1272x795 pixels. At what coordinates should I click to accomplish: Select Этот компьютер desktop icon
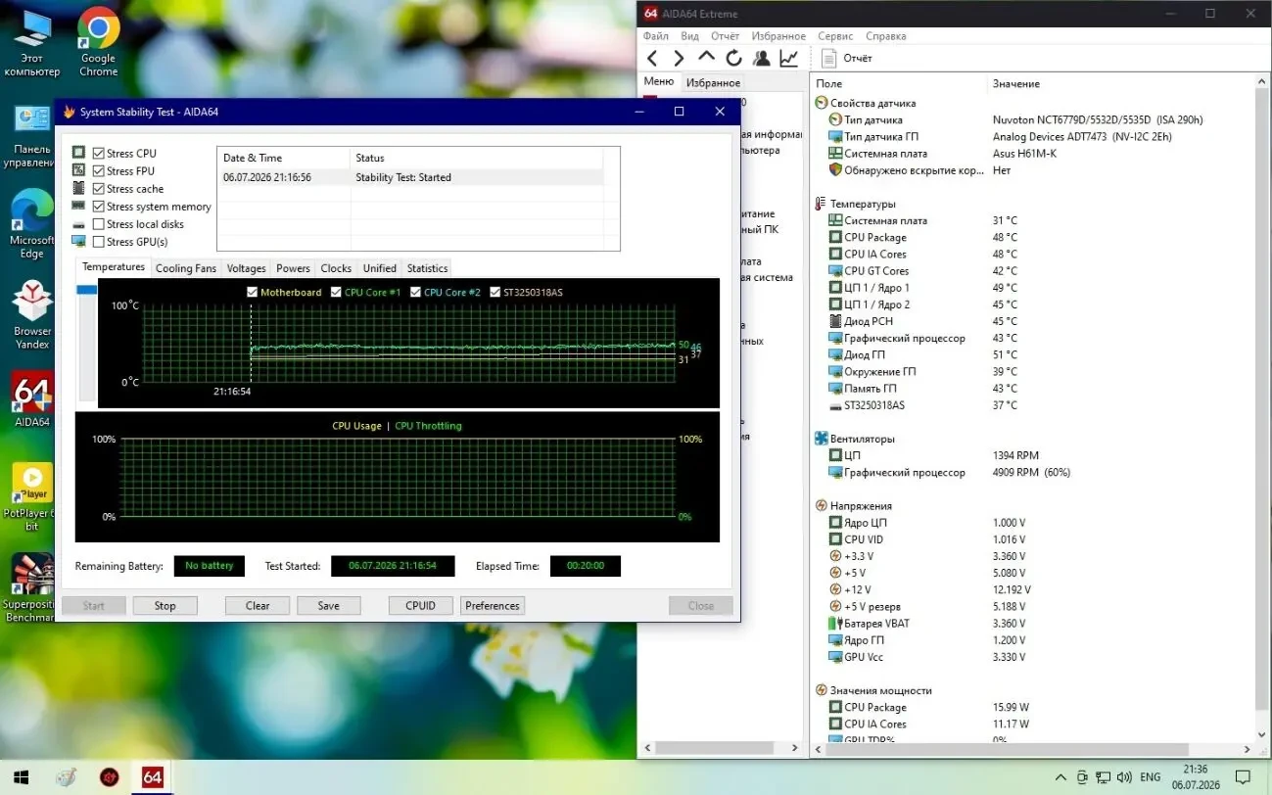point(31,42)
